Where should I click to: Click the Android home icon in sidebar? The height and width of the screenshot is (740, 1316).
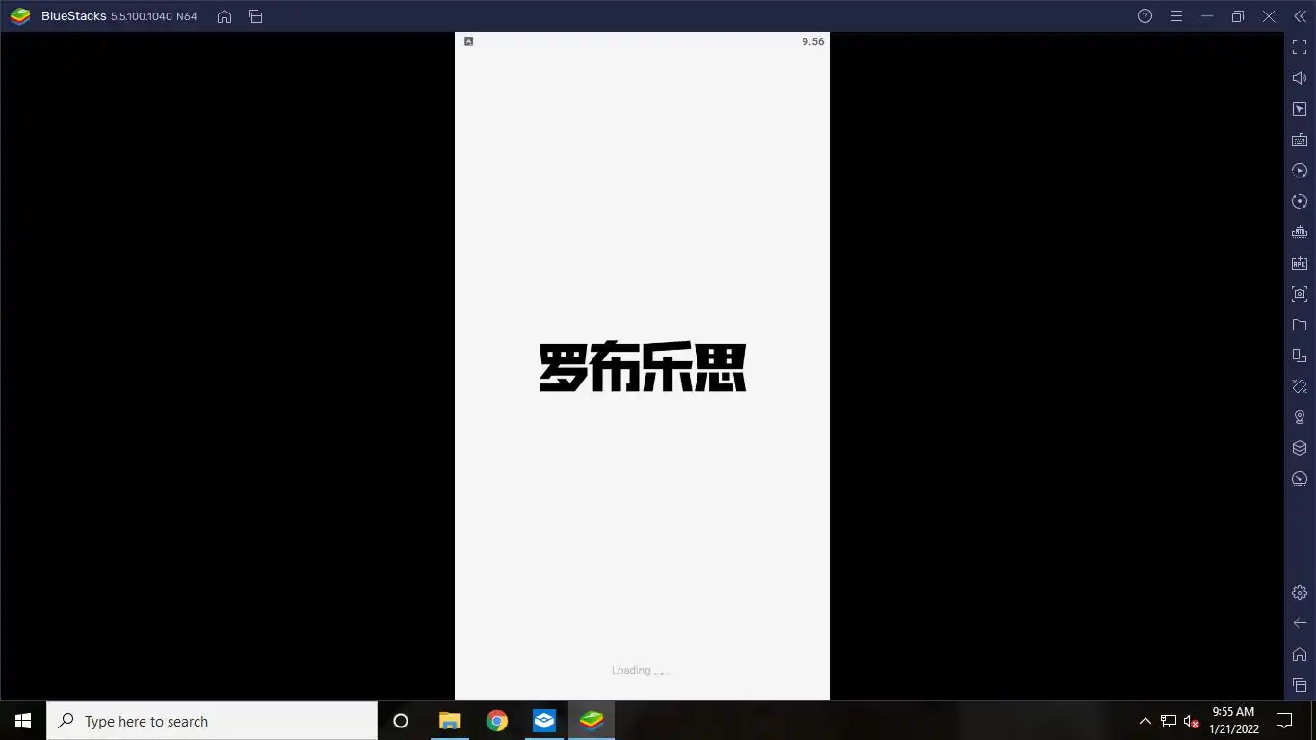tap(1300, 654)
